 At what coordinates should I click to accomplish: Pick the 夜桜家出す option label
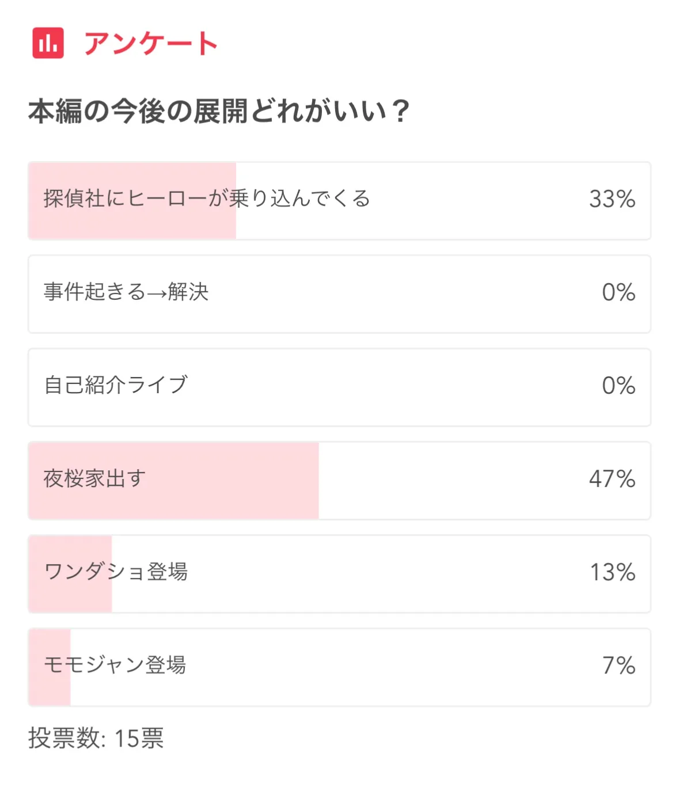click(x=95, y=478)
